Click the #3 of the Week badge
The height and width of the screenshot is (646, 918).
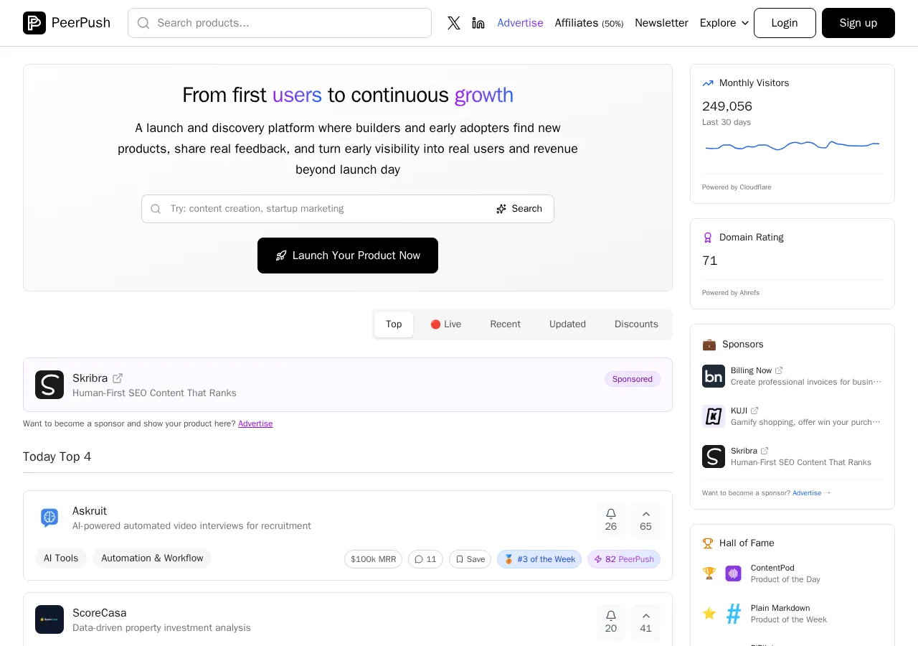pos(539,559)
